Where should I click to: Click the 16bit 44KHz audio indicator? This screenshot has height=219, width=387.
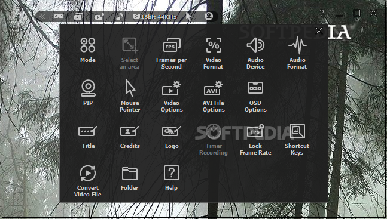pyautogui.click(x=155, y=17)
